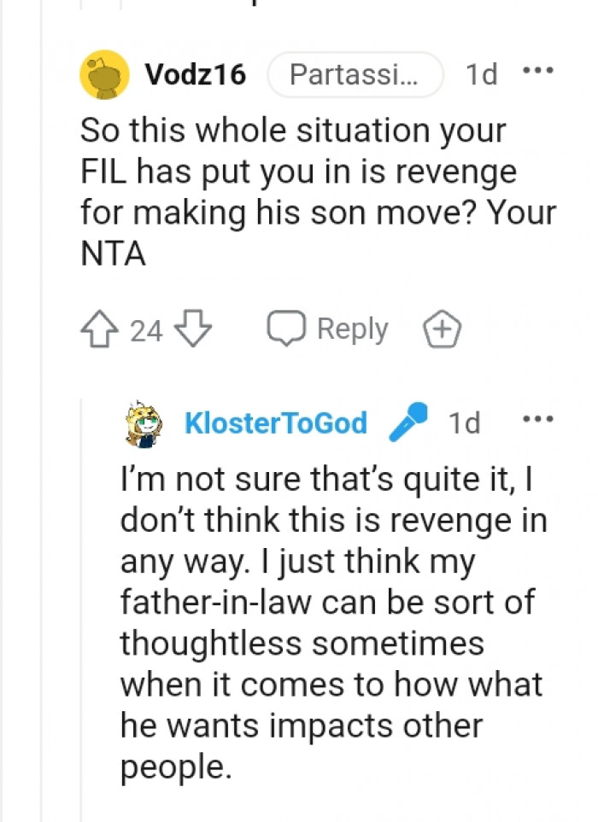The height and width of the screenshot is (822, 598).
Task: Click the 1d timestamp on Vodz16's comment
Action: (x=483, y=74)
